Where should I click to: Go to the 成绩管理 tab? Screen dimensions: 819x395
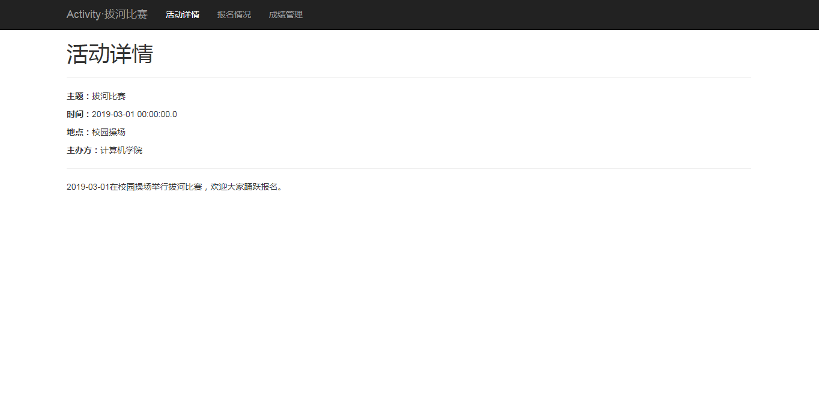[x=286, y=14]
